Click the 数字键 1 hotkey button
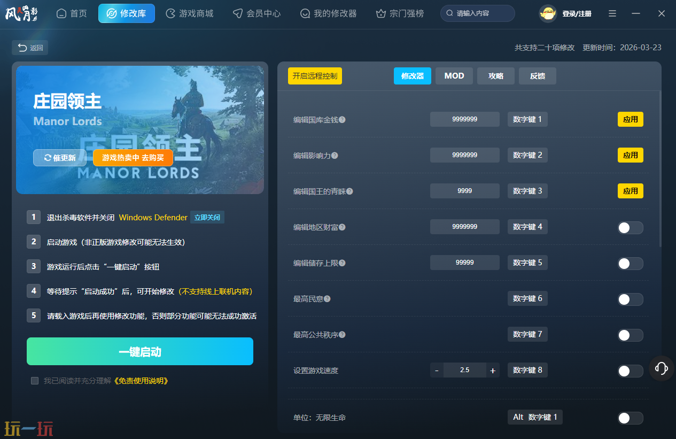 tap(527, 119)
